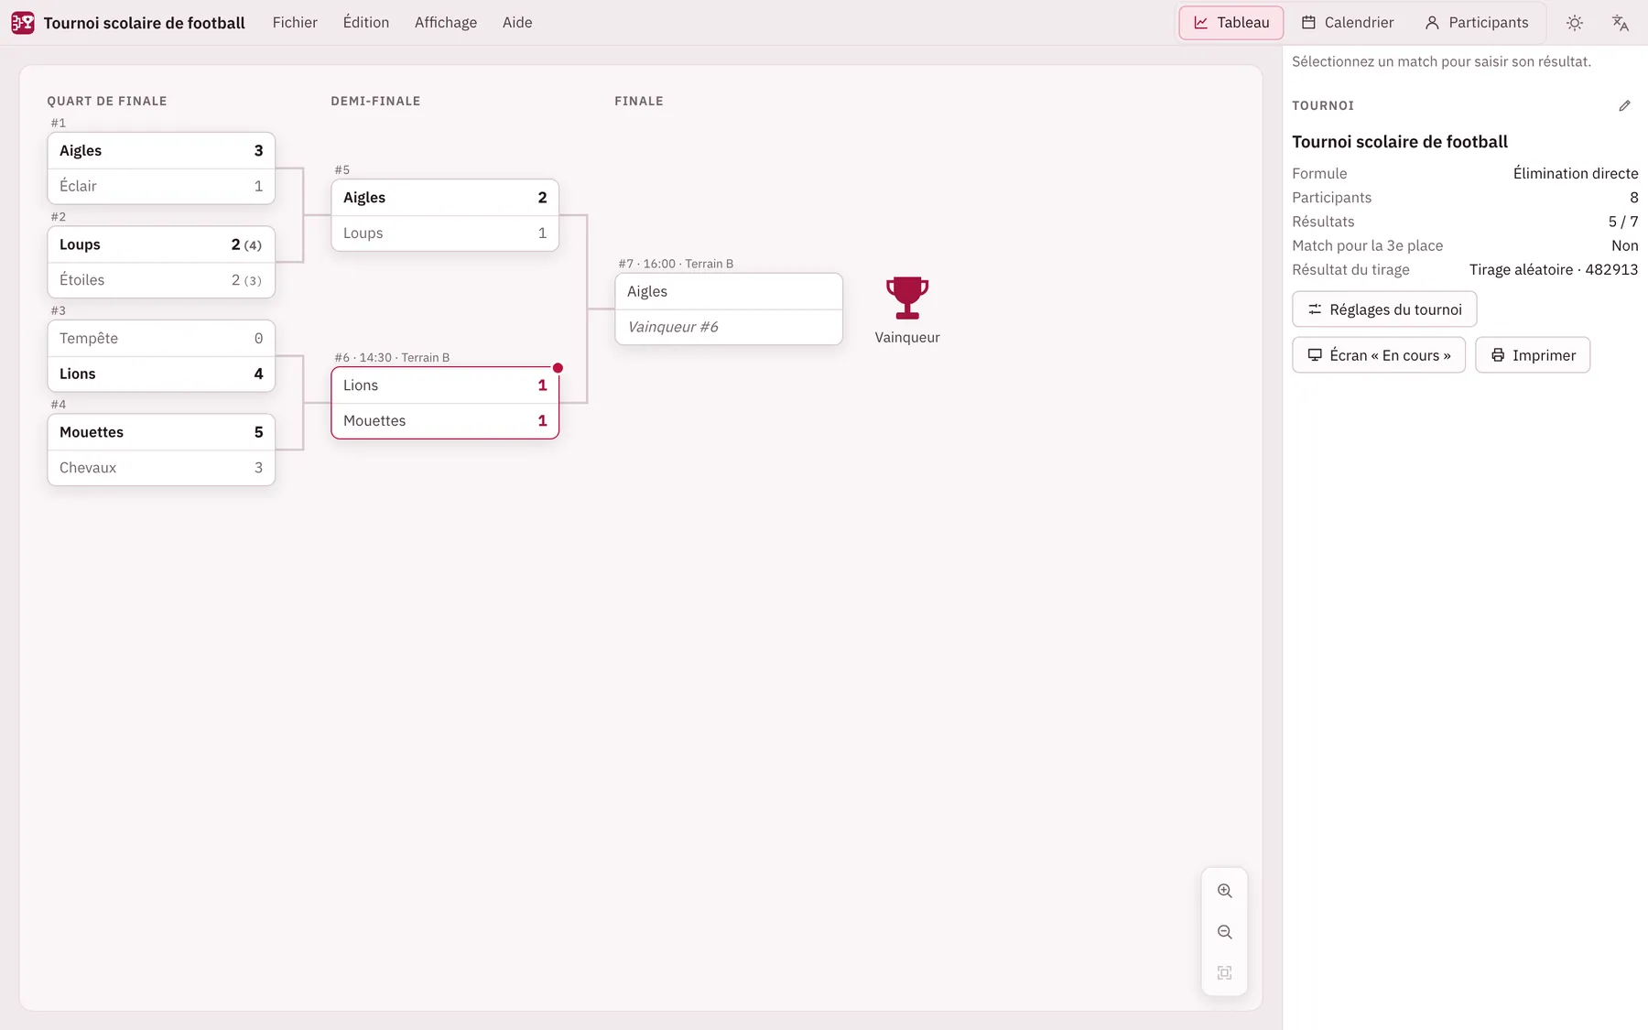Click the red live indicator on match #6

click(558, 368)
